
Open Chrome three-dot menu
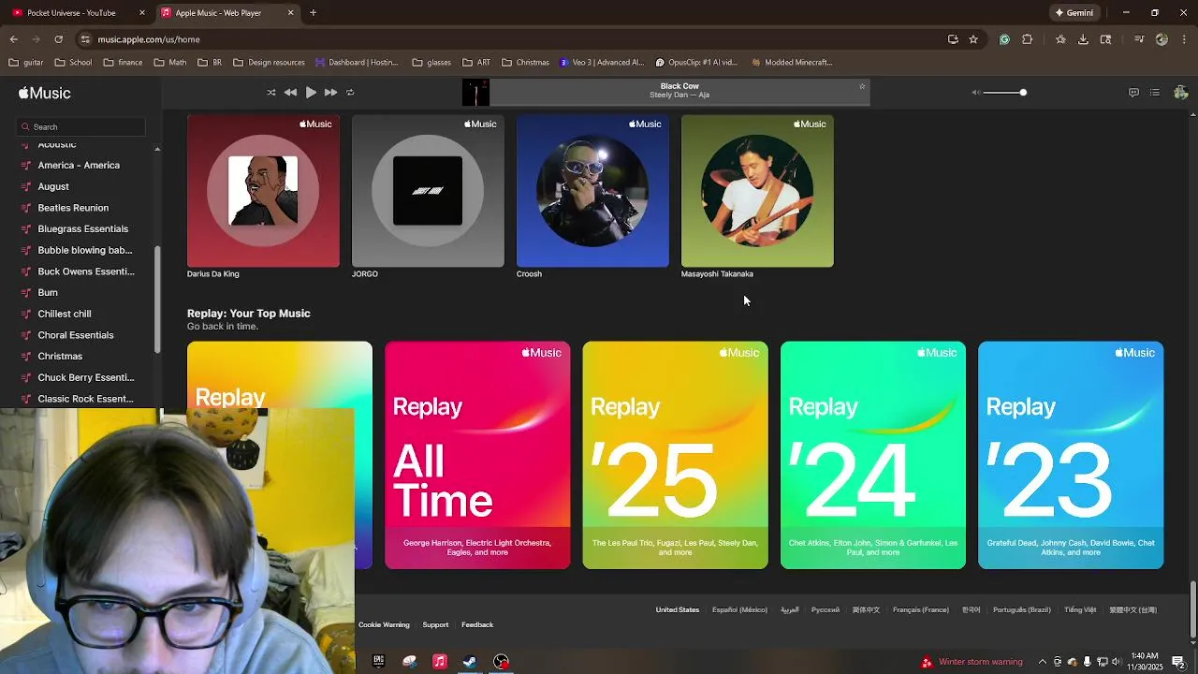[x=1186, y=39]
